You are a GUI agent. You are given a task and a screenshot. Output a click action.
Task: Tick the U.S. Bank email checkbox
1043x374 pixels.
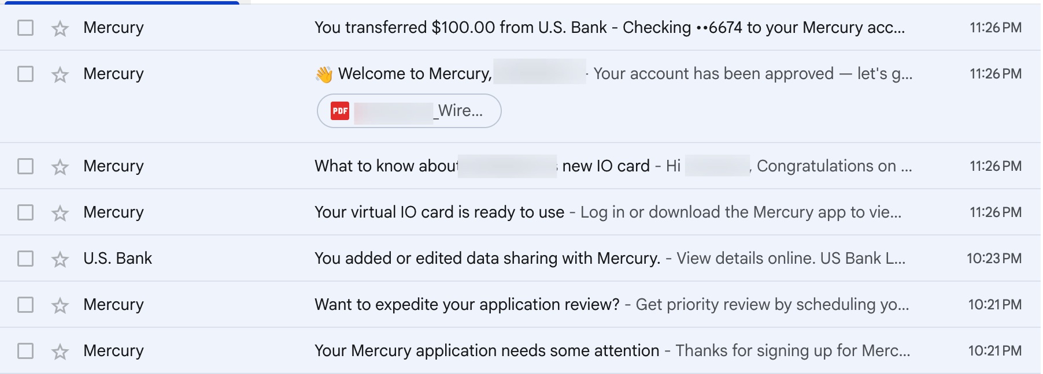(25, 259)
